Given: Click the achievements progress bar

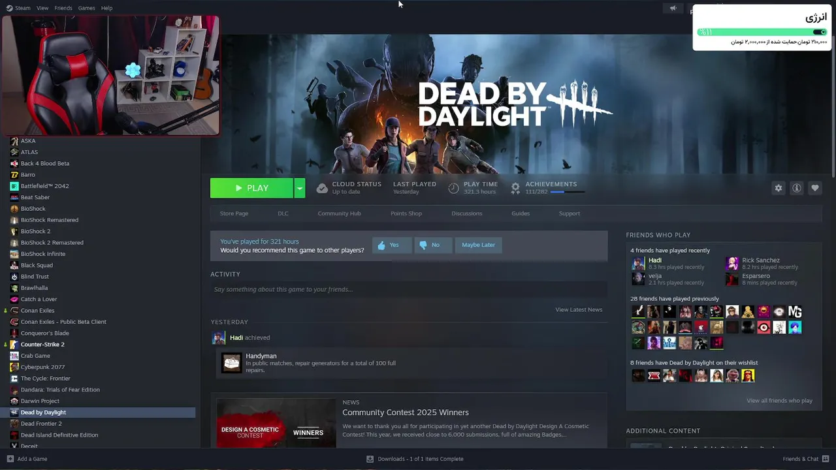Looking at the screenshot, I should pyautogui.click(x=568, y=192).
